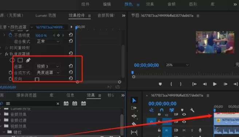Toggle linked selection in timeline
Image resolution: width=239 pixels, height=137 pixels.
coord(172,110)
